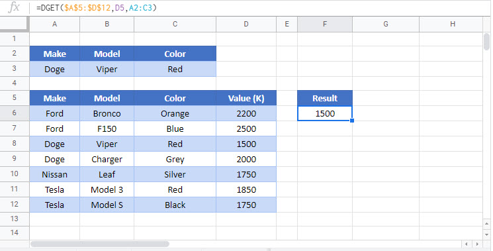
Task: Select column G header
Action: click(386, 25)
